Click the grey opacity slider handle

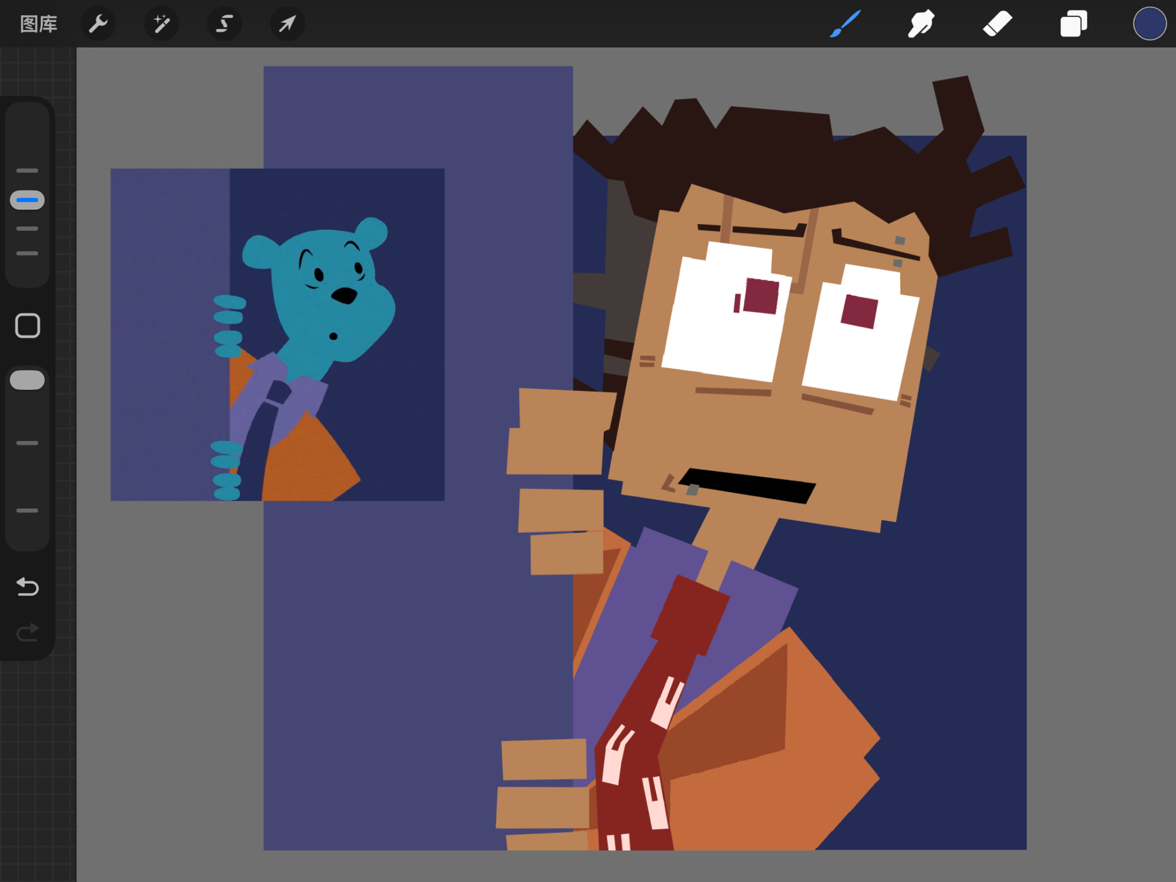[x=27, y=380]
